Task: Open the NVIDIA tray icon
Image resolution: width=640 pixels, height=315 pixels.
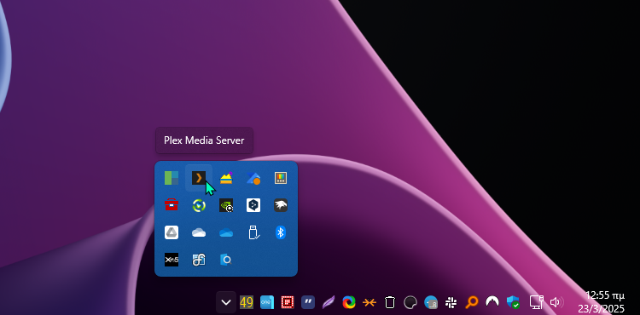Action: point(226,205)
